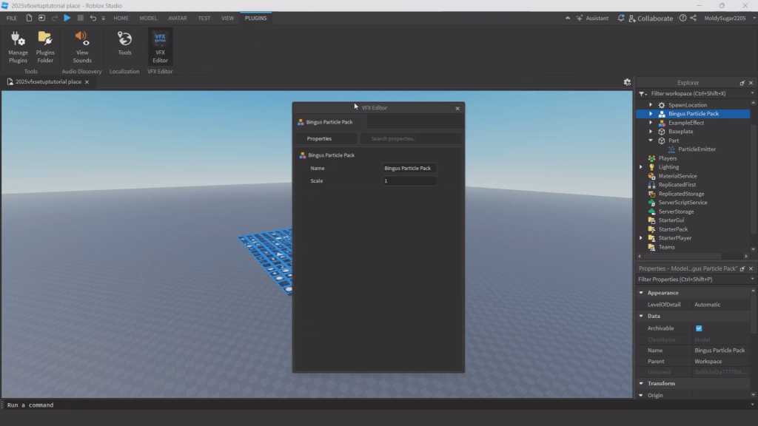Collapse the Appearance properties section

pos(641,293)
